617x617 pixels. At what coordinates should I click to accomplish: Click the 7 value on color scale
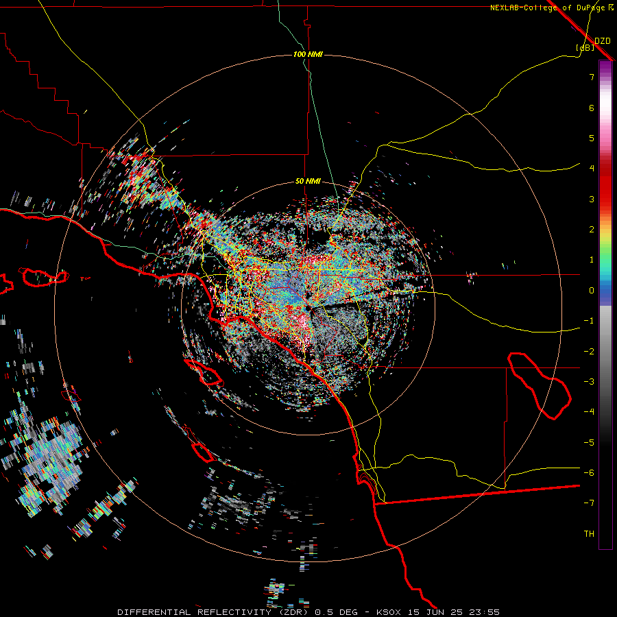592,77
